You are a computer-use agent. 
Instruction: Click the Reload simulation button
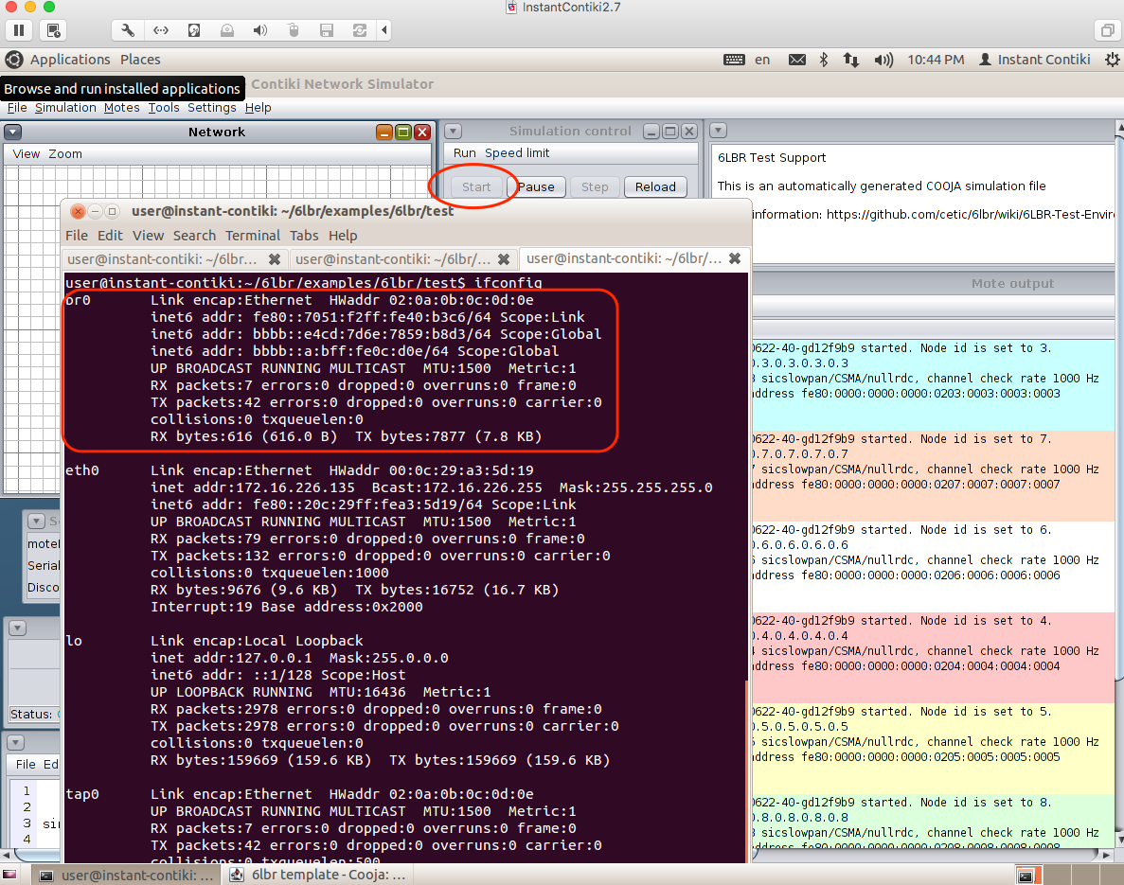pyautogui.click(x=655, y=186)
